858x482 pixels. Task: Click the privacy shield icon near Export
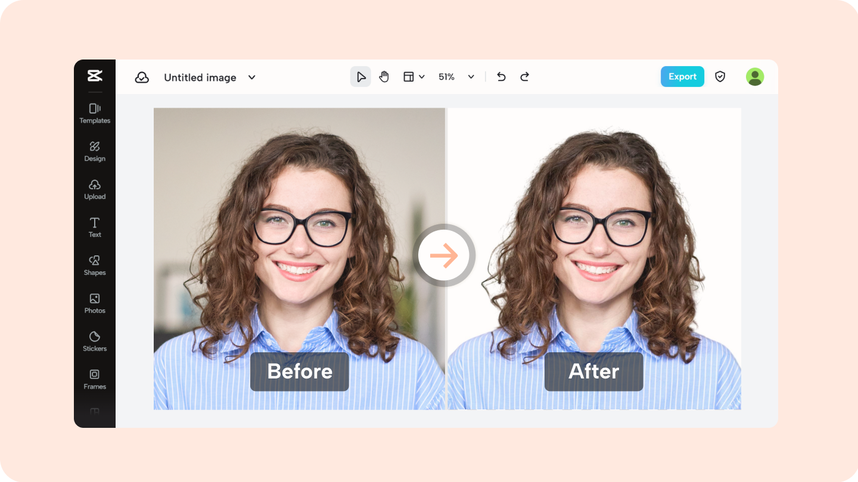(720, 76)
